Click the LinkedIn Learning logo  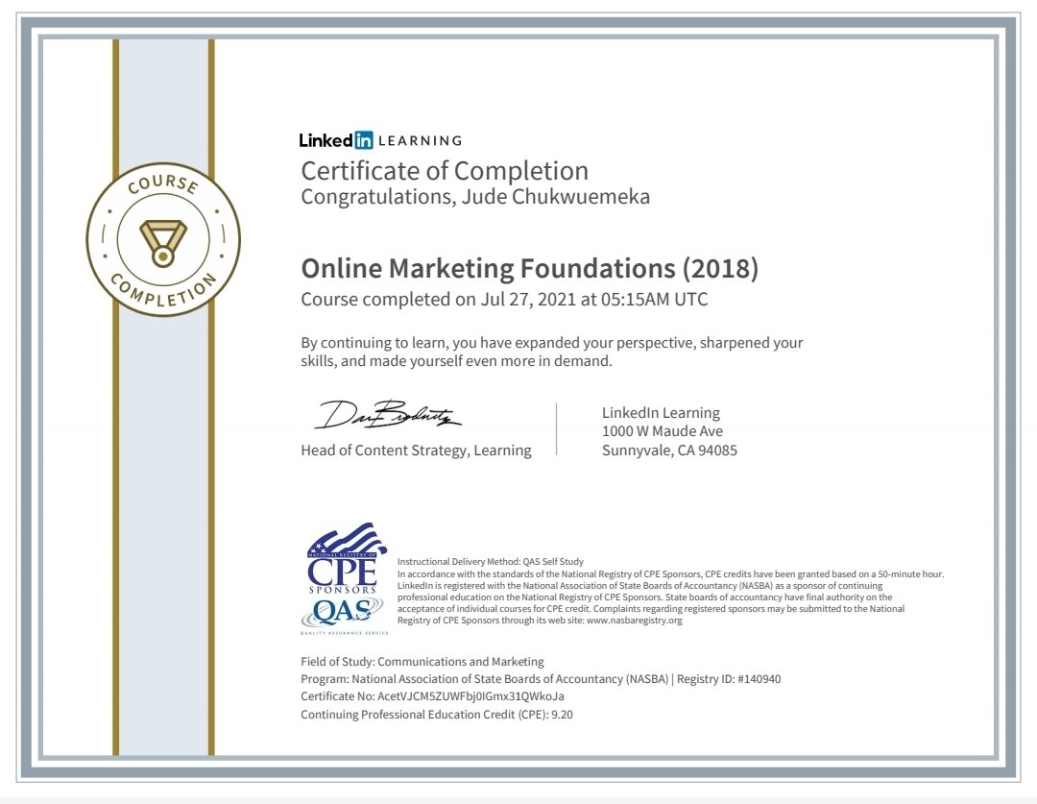click(x=380, y=140)
